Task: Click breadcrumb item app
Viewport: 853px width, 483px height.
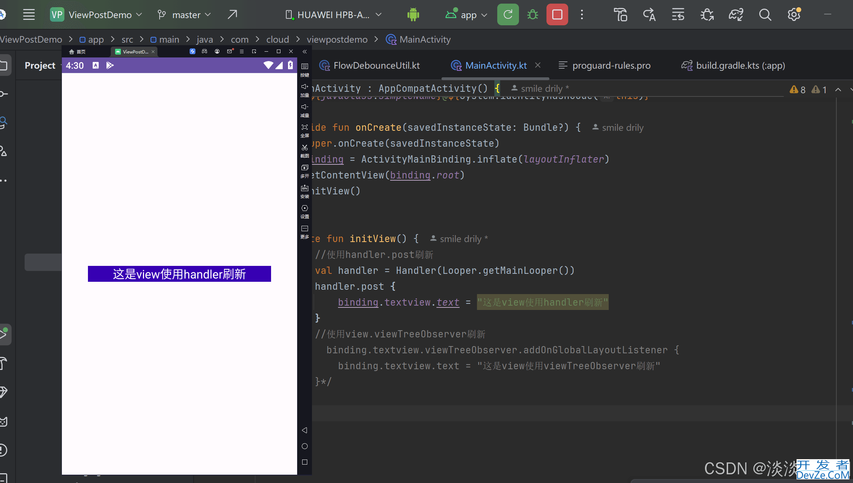Action: [92, 39]
